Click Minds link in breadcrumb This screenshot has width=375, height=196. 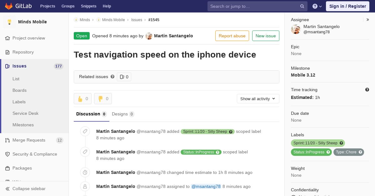(x=85, y=20)
